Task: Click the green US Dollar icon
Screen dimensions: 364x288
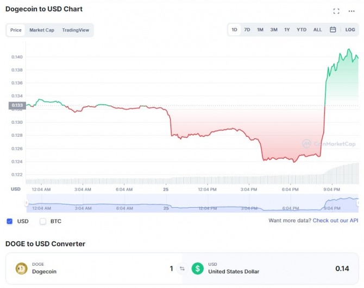Action: click(197, 268)
